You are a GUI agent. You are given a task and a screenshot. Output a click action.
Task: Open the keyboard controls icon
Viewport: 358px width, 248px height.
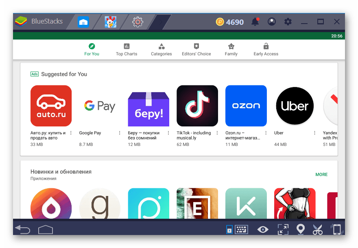point(242,230)
